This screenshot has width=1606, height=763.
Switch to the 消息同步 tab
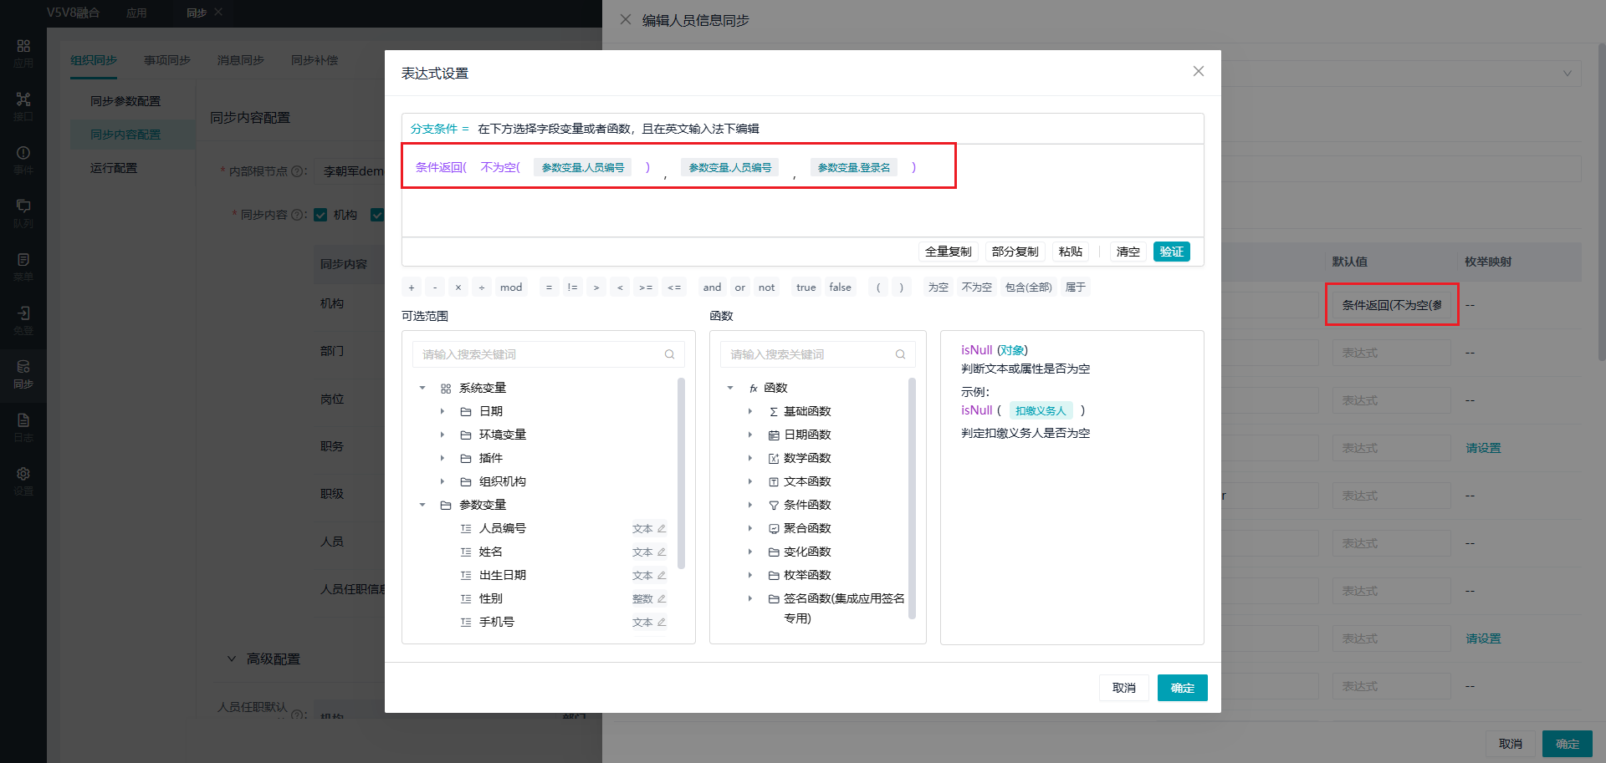(x=241, y=60)
